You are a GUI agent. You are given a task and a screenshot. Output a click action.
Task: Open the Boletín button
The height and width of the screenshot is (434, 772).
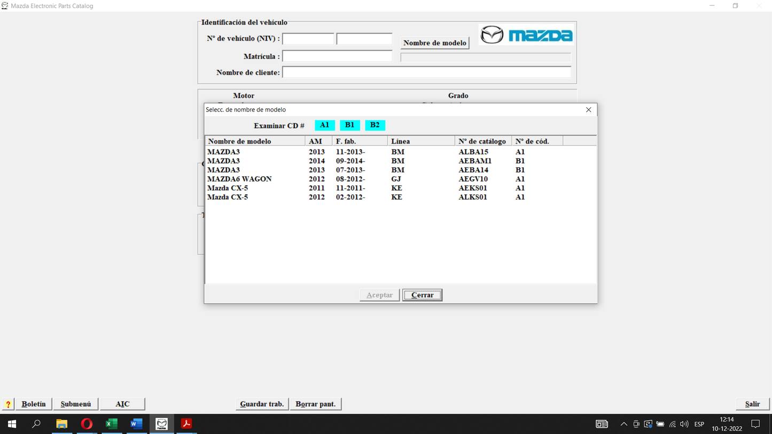[x=34, y=404]
